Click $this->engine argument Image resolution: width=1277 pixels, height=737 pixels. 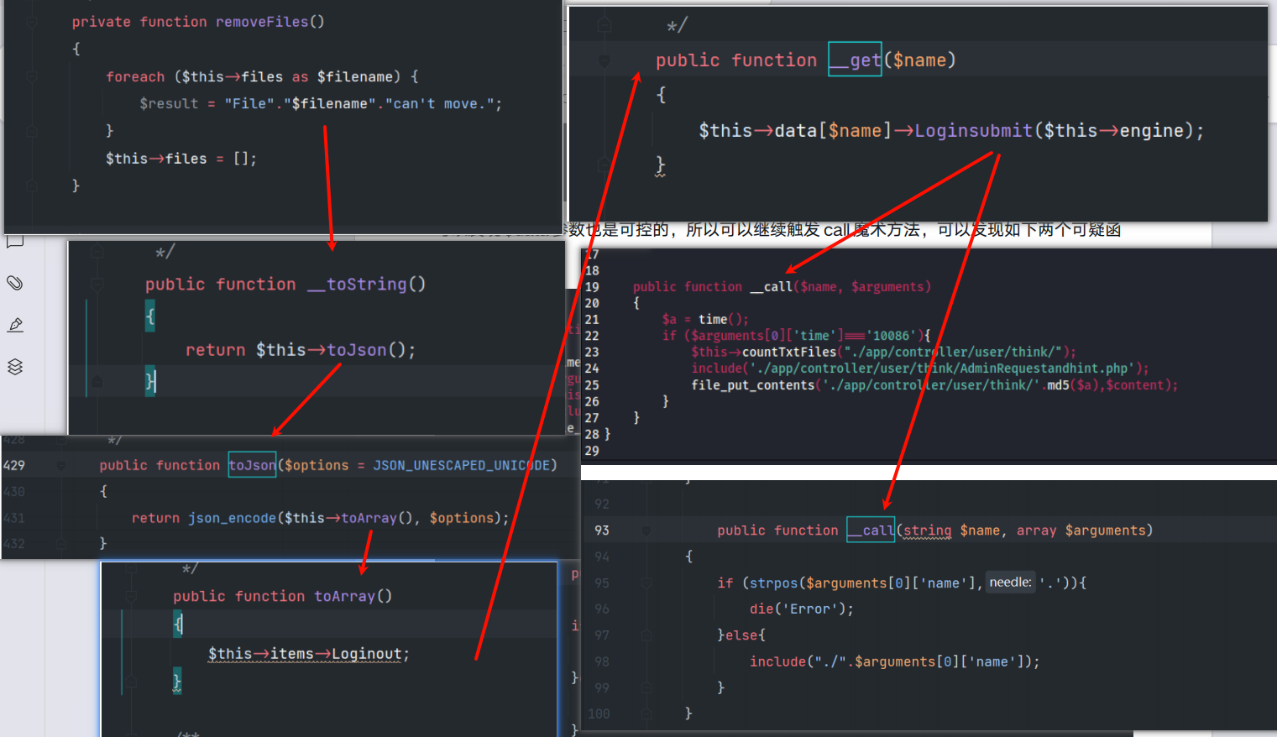point(1112,130)
